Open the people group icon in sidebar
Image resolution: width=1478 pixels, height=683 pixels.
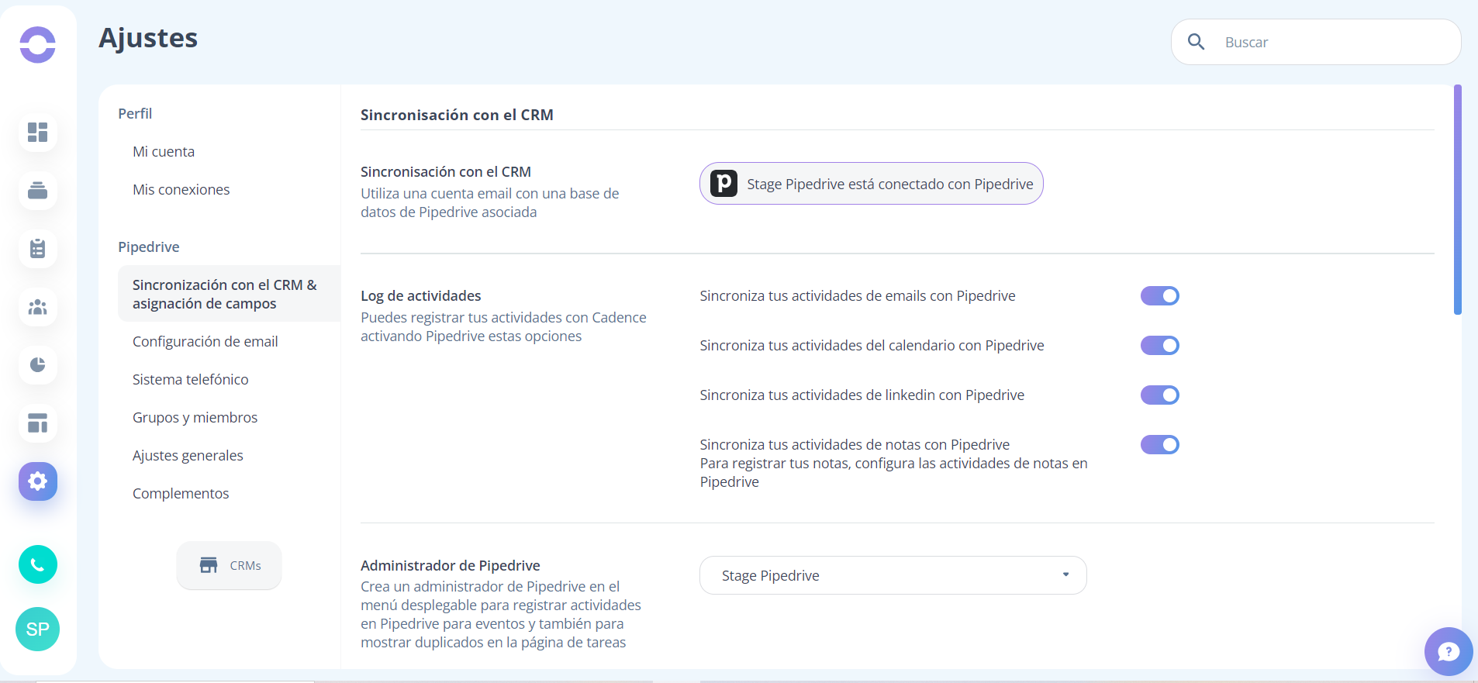(37, 307)
